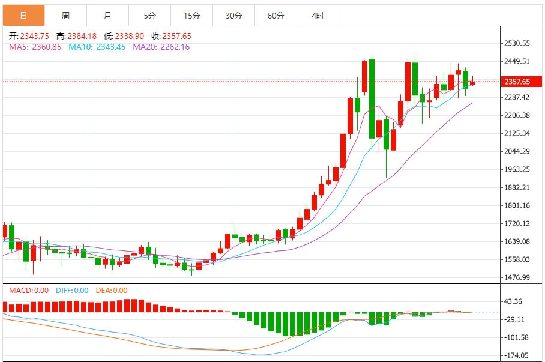Image resolution: width=545 pixels, height=362 pixels.
Task: Click the -174.05 MACD axis label
Action: (x=517, y=355)
